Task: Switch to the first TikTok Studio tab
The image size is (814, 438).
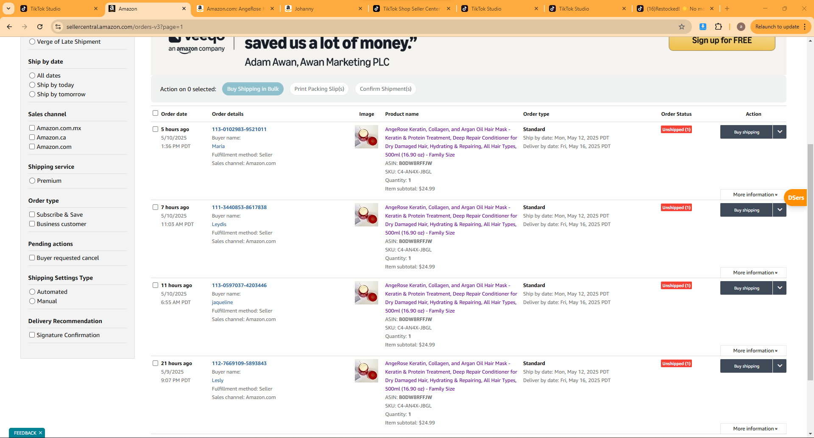Action: point(59,8)
